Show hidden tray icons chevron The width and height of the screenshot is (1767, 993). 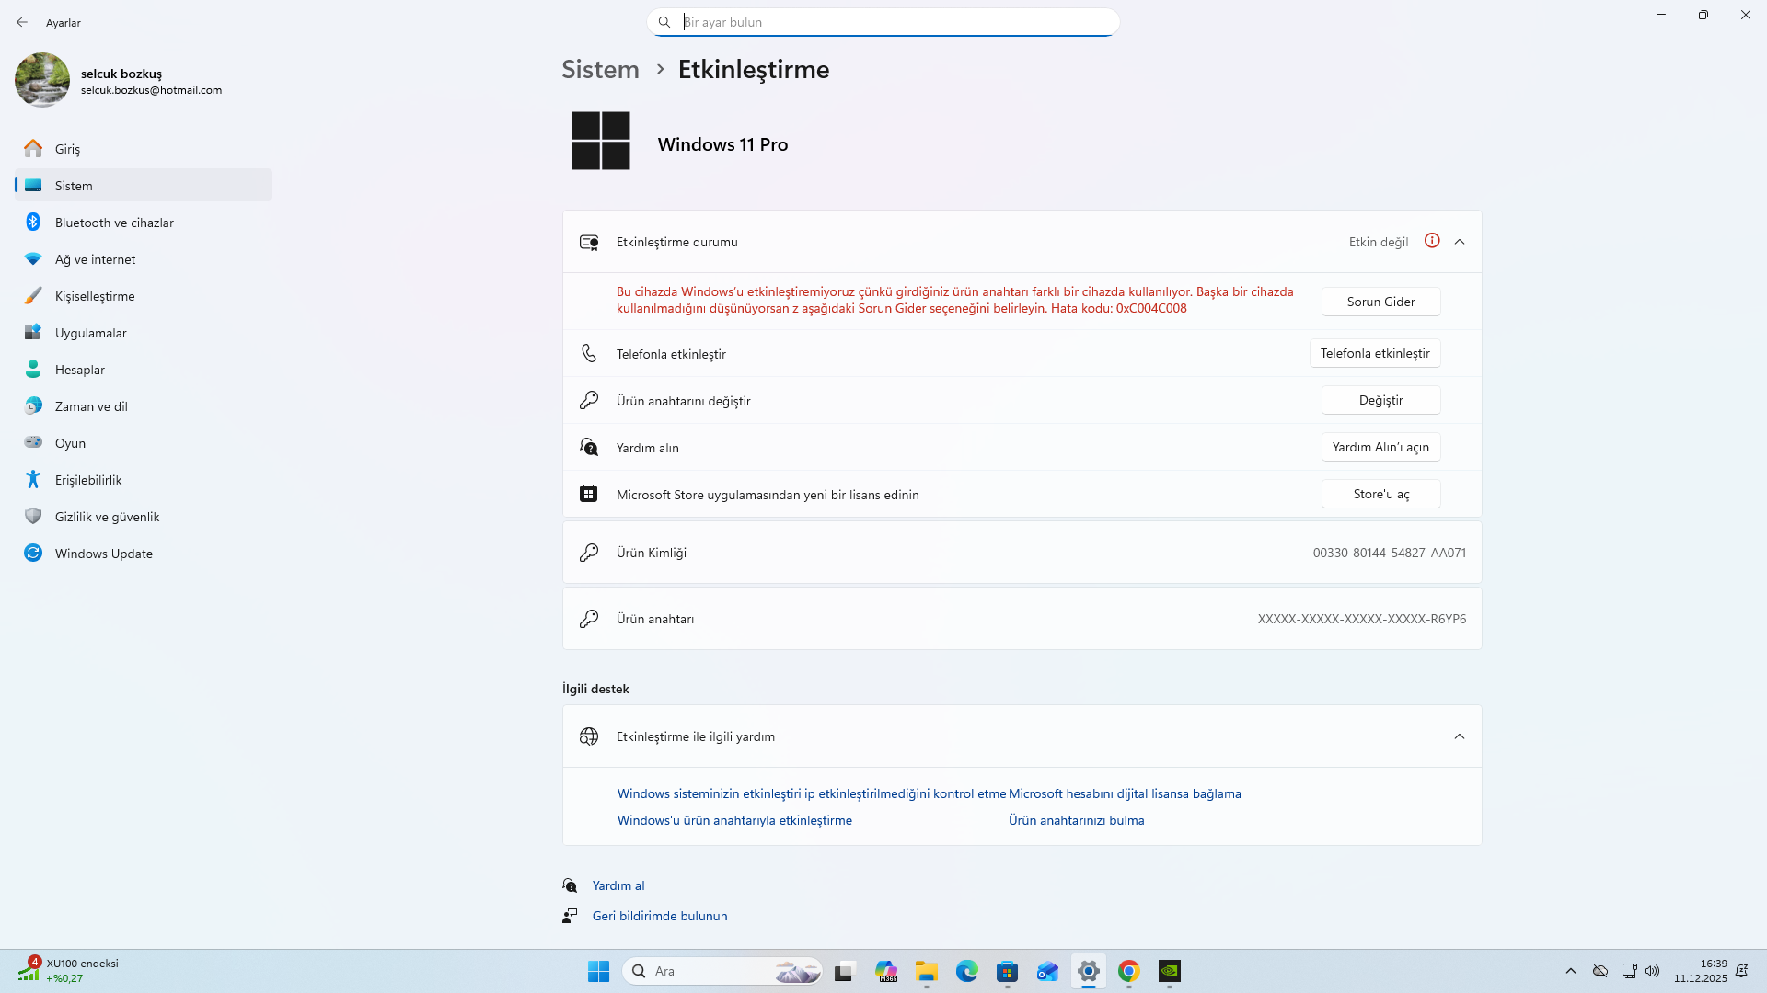1571,971
